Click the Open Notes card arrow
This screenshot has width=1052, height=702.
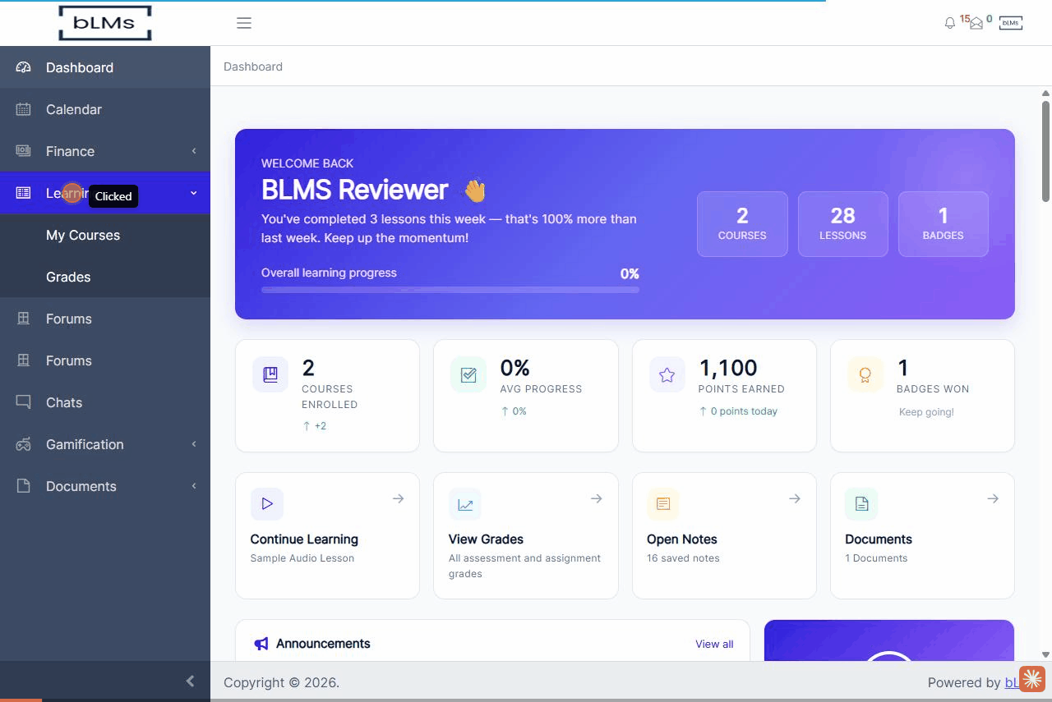tap(795, 498)
